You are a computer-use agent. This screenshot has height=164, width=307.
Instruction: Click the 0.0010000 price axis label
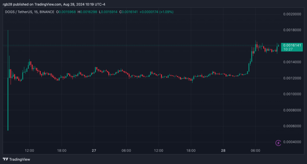(292, 94)
